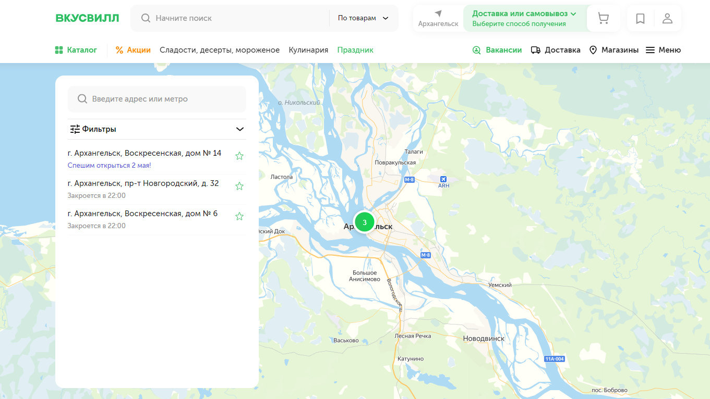710x399 pixels.
Task: Open the user profile icon
Action: [x=667, y=19]
